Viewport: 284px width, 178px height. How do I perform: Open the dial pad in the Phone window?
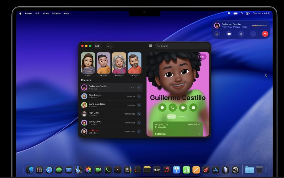(151, 46)
